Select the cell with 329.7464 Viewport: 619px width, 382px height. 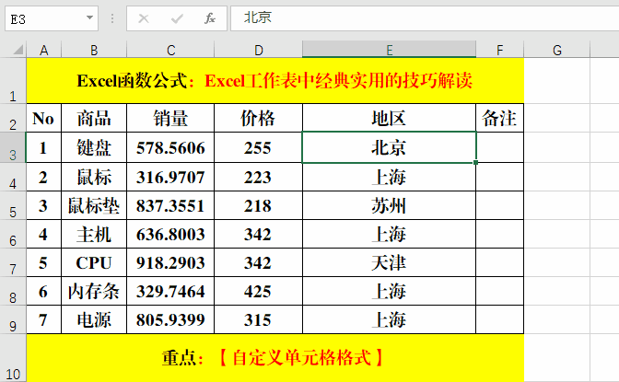(x=170, y=291)
